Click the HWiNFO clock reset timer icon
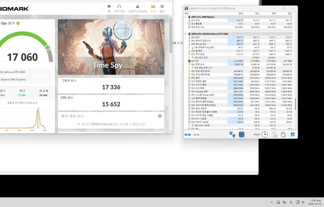 (x=265, y=135)
